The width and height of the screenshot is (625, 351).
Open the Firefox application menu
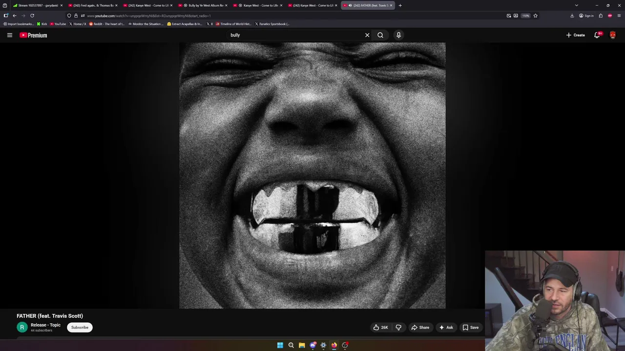tap(619, 16)
